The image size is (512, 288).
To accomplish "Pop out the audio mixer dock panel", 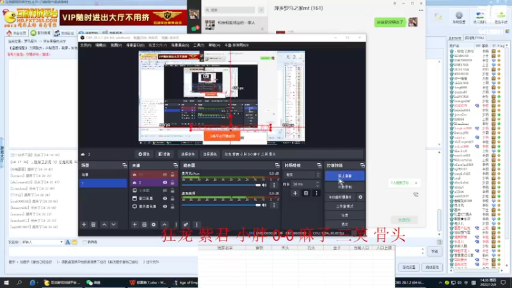I will pyautogui.click(x=277, y=166).
